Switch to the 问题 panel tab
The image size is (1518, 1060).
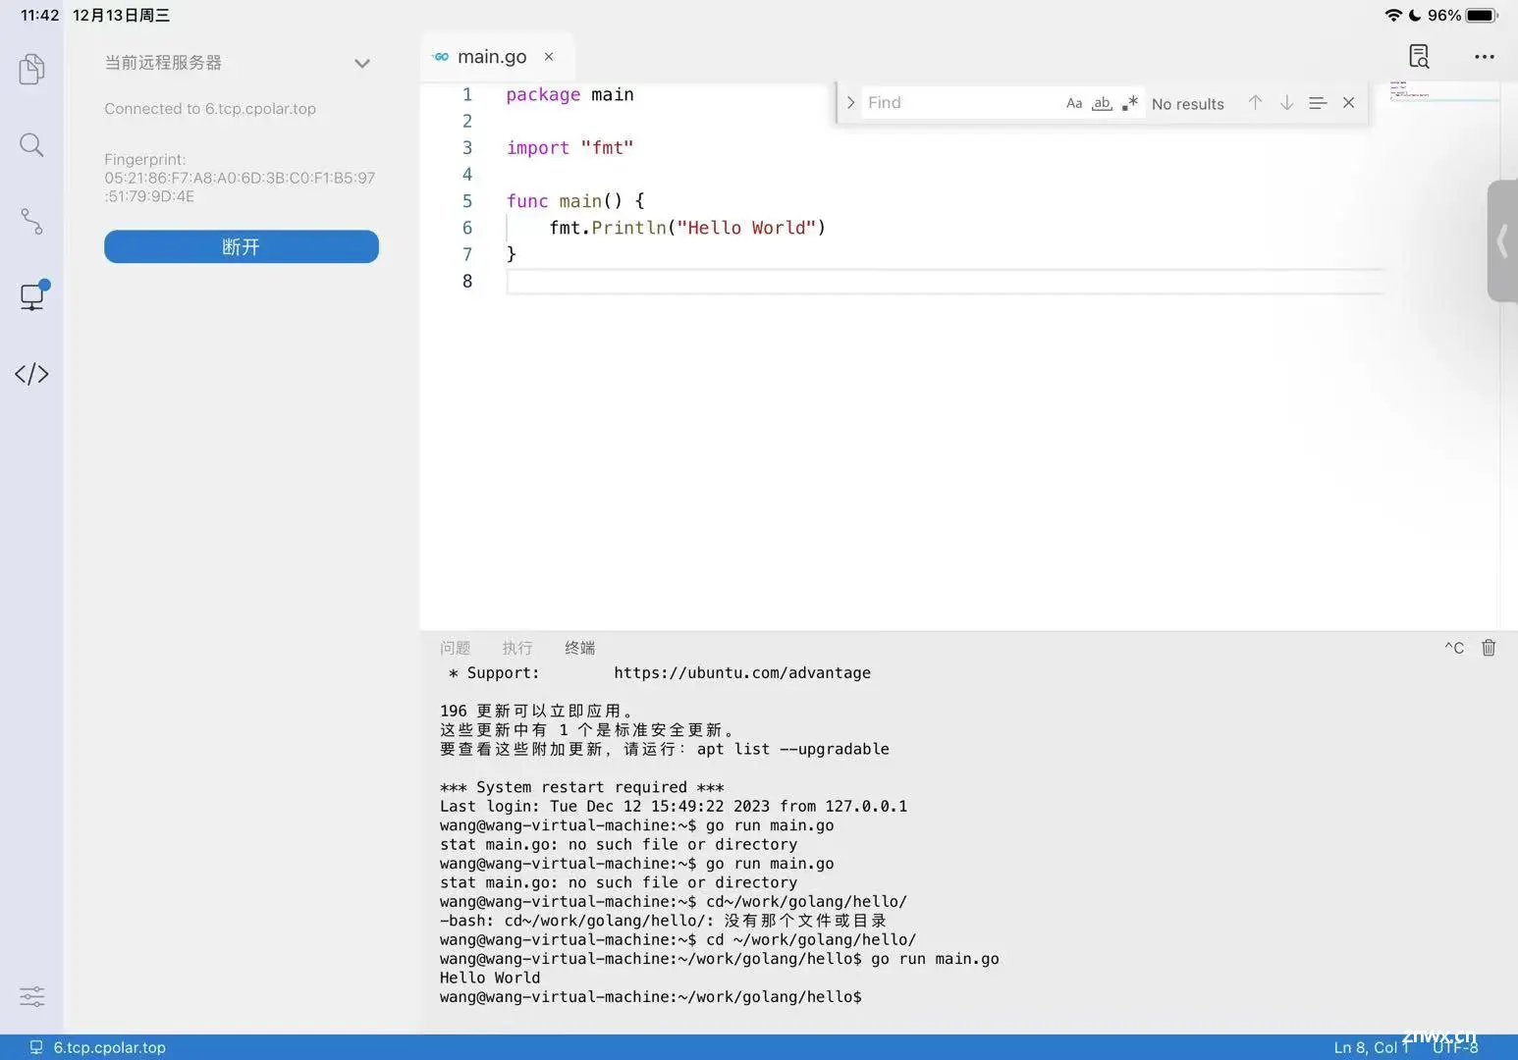(455, 648)
